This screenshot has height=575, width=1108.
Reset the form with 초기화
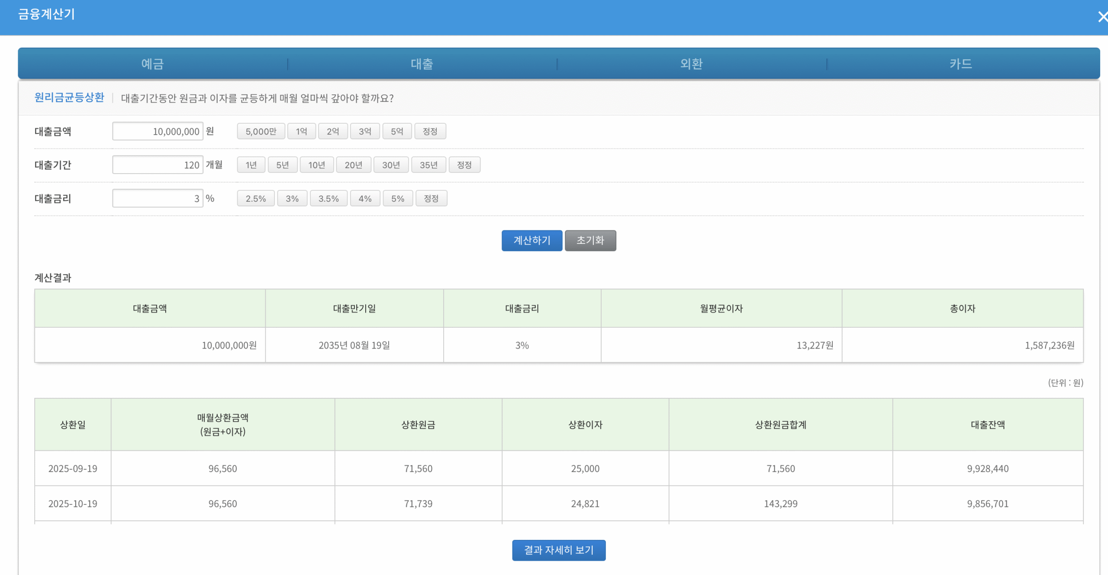coord(590,240)
